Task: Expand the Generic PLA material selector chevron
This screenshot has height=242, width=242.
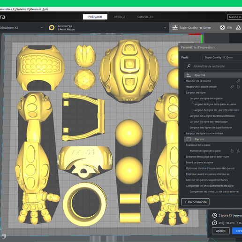Action: click(165, 28)
